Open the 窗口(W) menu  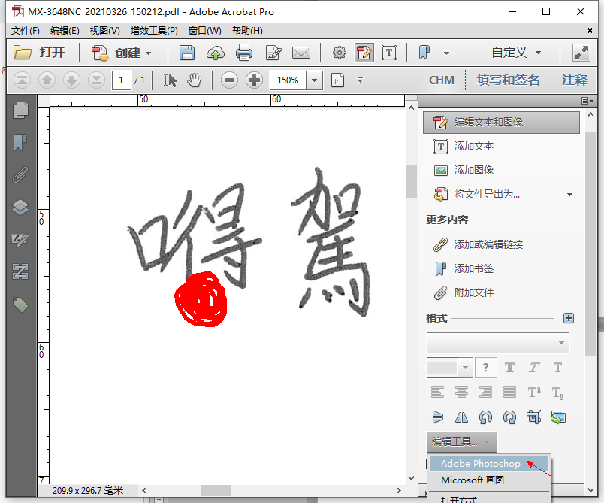[x=205, y=30]
